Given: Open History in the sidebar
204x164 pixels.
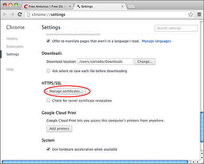Looking at the screenshot, I should point(12,39).
